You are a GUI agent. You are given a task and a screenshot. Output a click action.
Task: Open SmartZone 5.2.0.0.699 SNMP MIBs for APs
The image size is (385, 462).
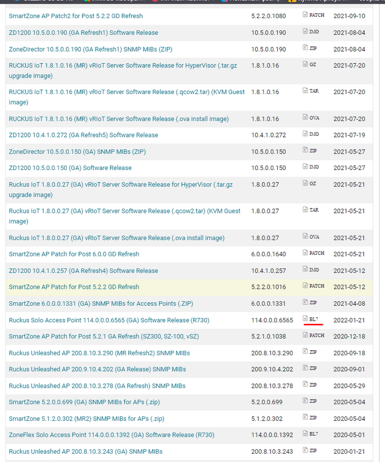pos(84,402)
